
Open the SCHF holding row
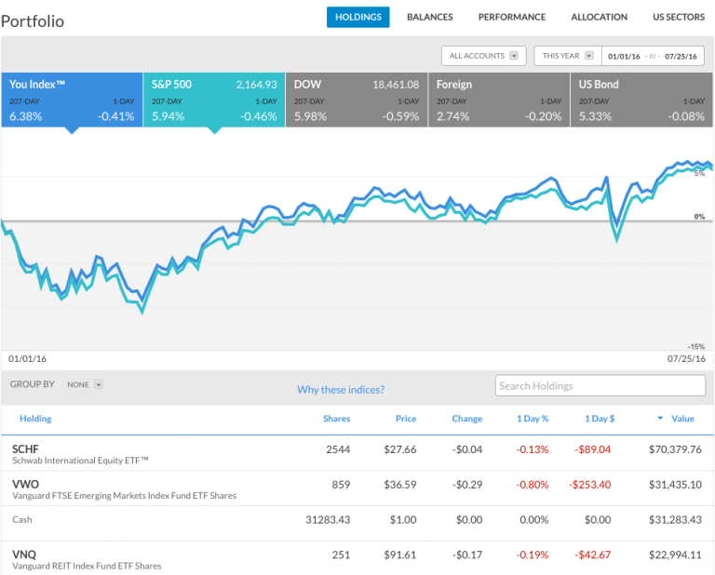[x=26, y=448]
